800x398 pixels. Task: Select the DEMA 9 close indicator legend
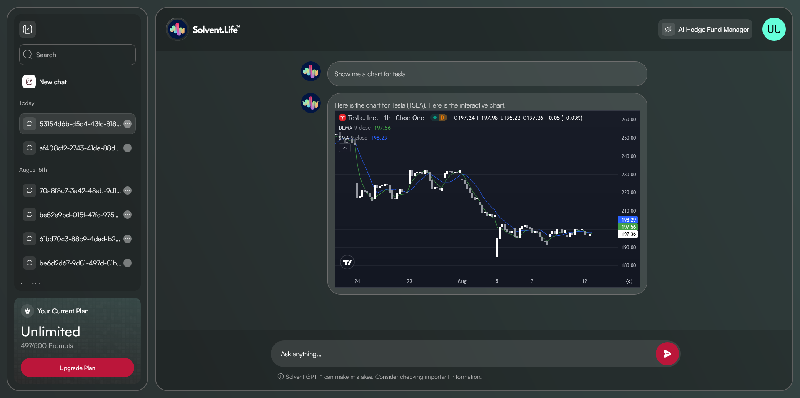click(365, 128)
